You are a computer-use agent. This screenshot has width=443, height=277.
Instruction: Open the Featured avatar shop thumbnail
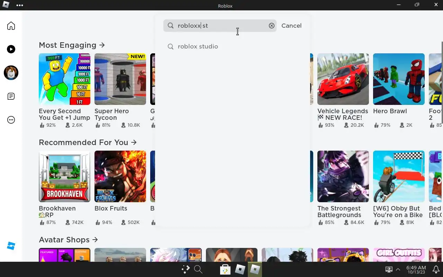click(x=64, y=255)
